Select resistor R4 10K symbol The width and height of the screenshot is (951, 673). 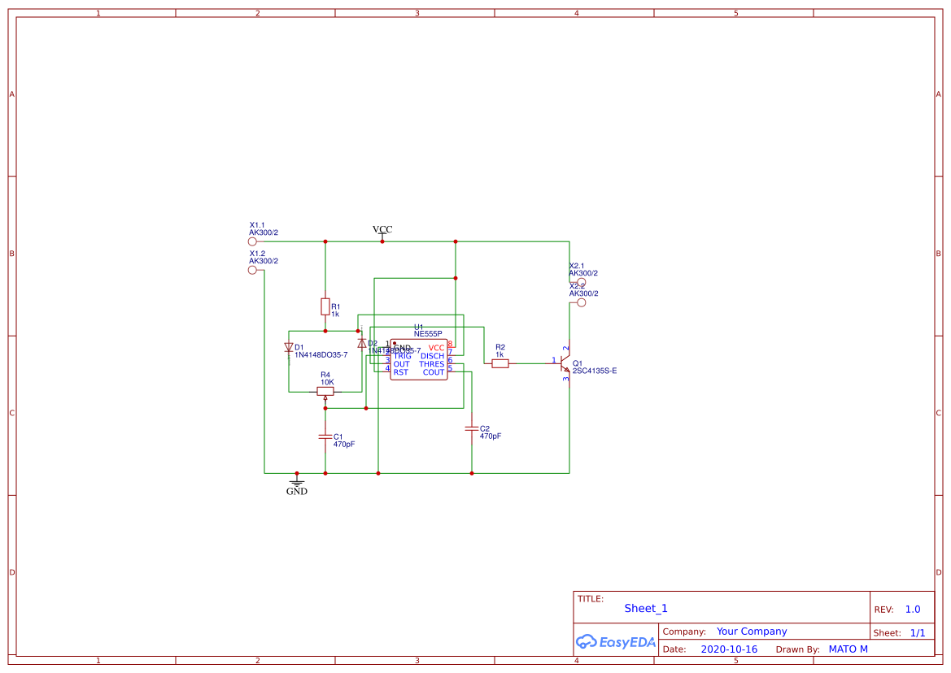pos(325,390)
